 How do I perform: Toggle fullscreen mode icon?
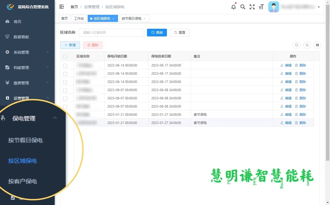click(252, 7)
